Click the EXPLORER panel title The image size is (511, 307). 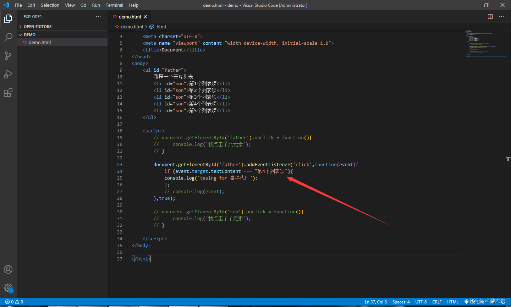[x=33, y=17]
